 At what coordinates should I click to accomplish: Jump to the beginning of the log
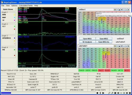point(115,93)
